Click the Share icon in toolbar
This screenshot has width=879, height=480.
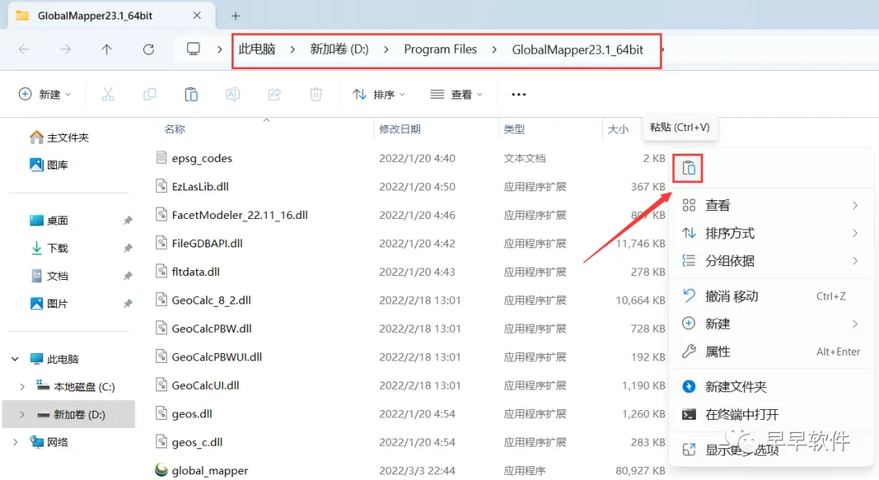pos(274,94)
